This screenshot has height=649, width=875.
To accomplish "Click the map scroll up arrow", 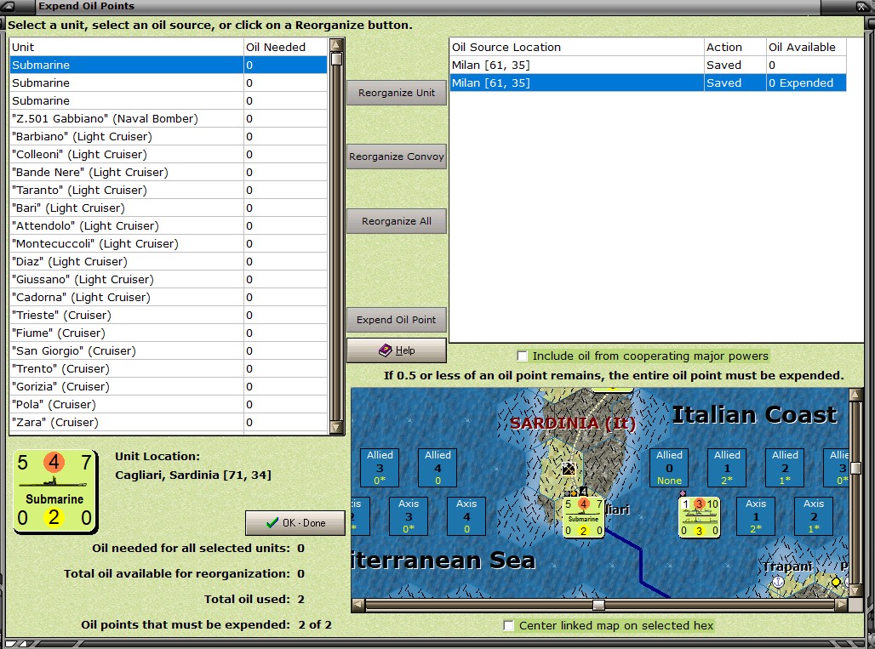I will 855,395.
